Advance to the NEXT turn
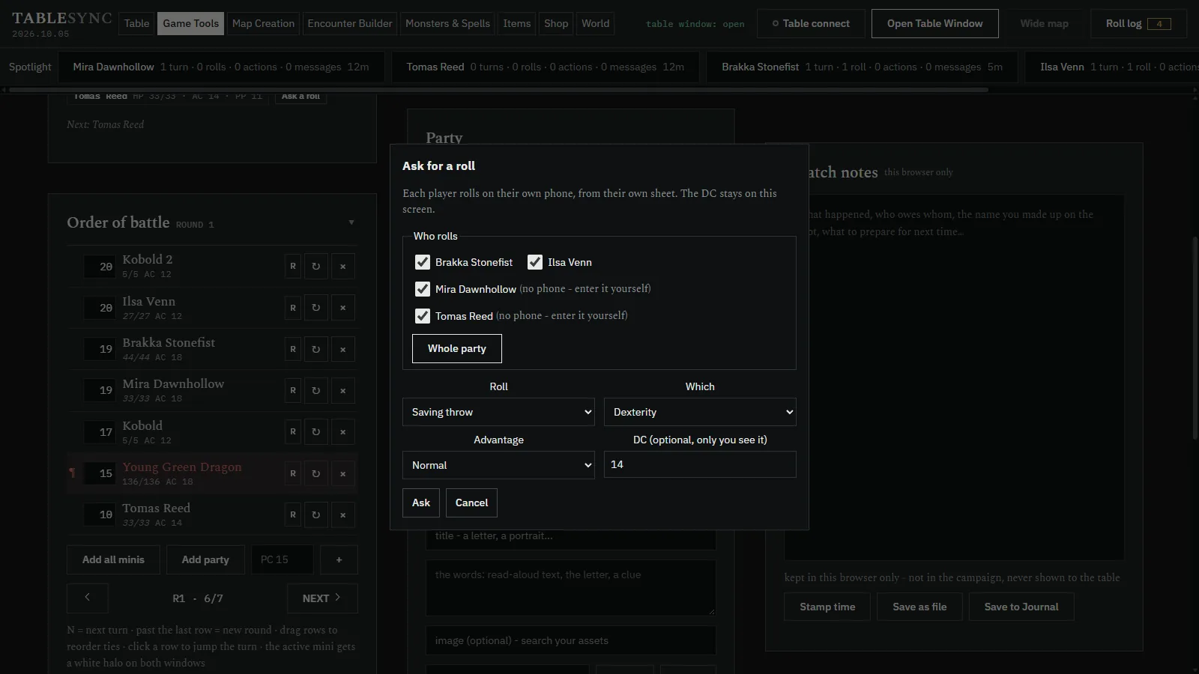The image size is (1199, 674). (322, 598)
